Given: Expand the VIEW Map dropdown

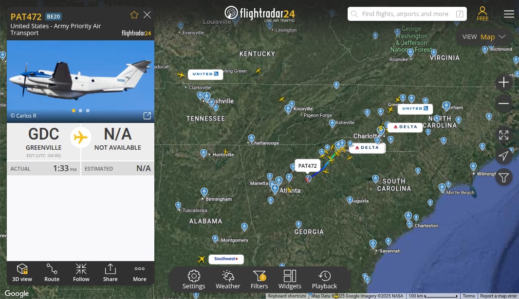Looking at the screenshot, I should point(484,36).
